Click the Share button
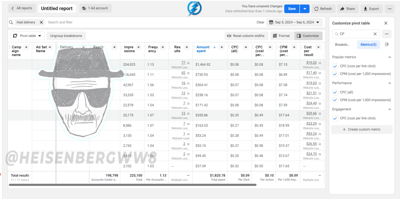400x199 pixels. tap(348, 9)
